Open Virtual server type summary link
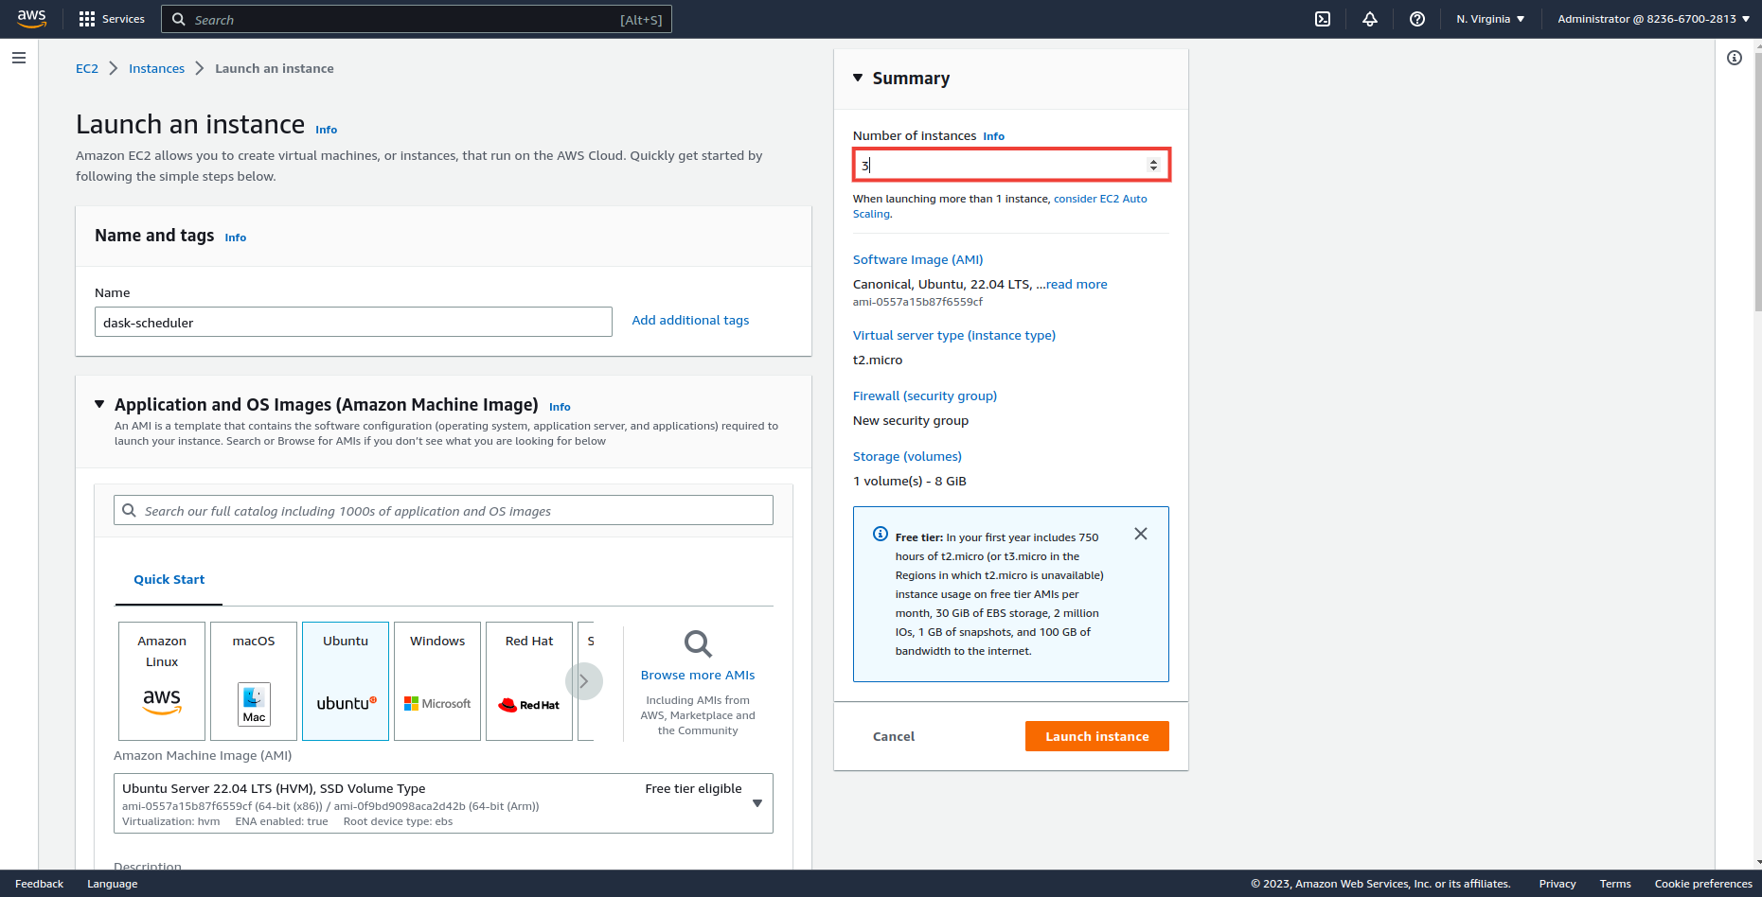Screen dimensions: 1762x897 [x=954, y=335]
